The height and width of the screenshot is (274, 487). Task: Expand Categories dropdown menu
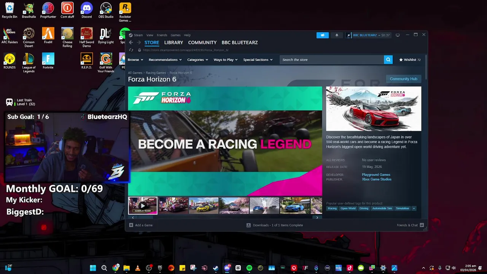pyautogui.click(x=197, y=60)
